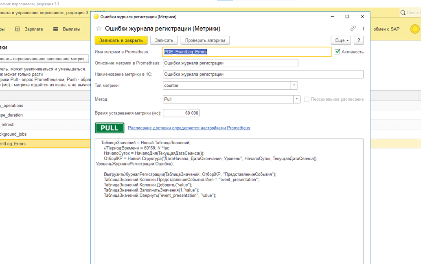Click the search magnifier icon at top right
This screenshot has height=264, width=421.
[403, 13]
